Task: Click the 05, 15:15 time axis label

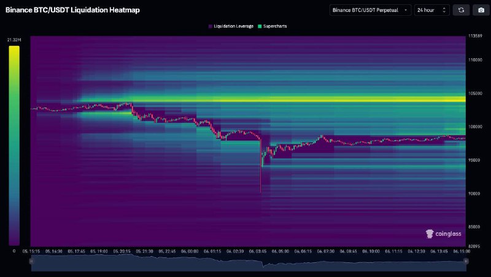Action: [31, 251]
